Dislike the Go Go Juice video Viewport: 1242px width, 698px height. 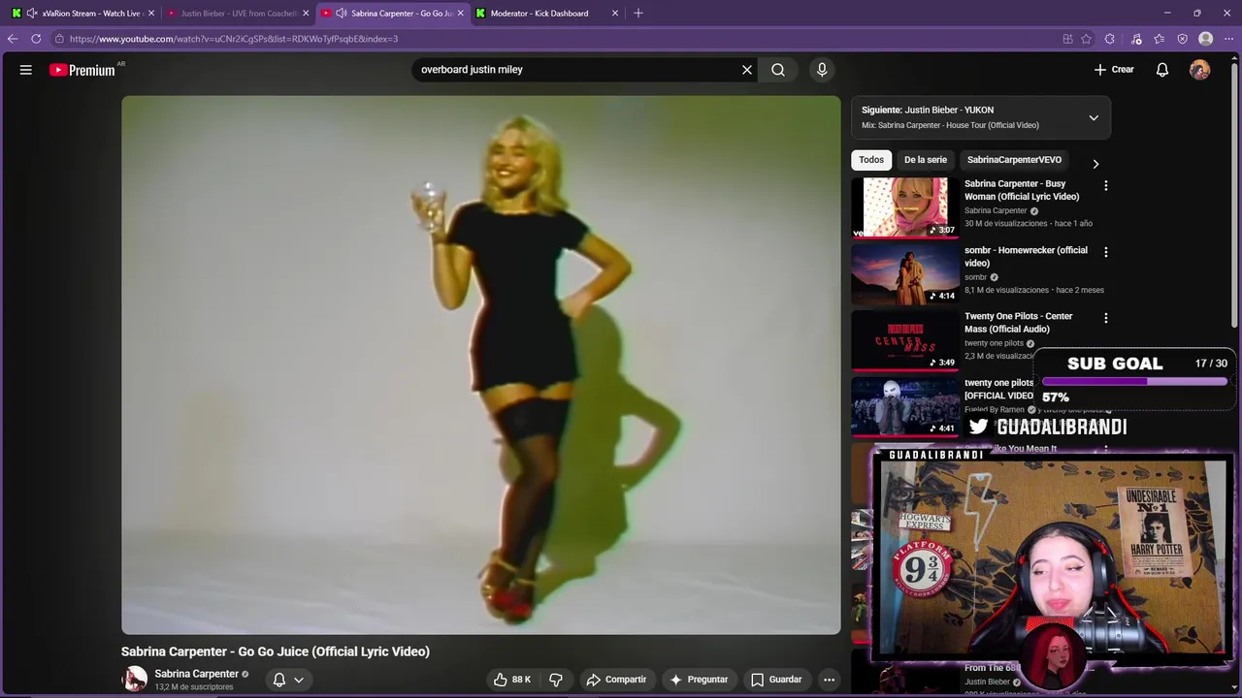click(556, 680)
